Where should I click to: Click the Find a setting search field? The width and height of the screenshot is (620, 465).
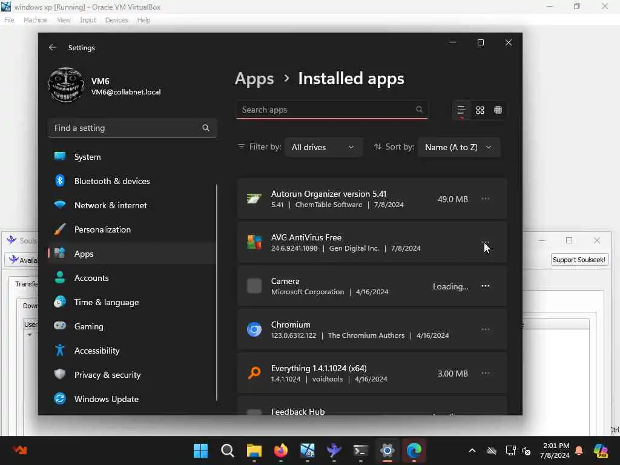coord(132,128)
